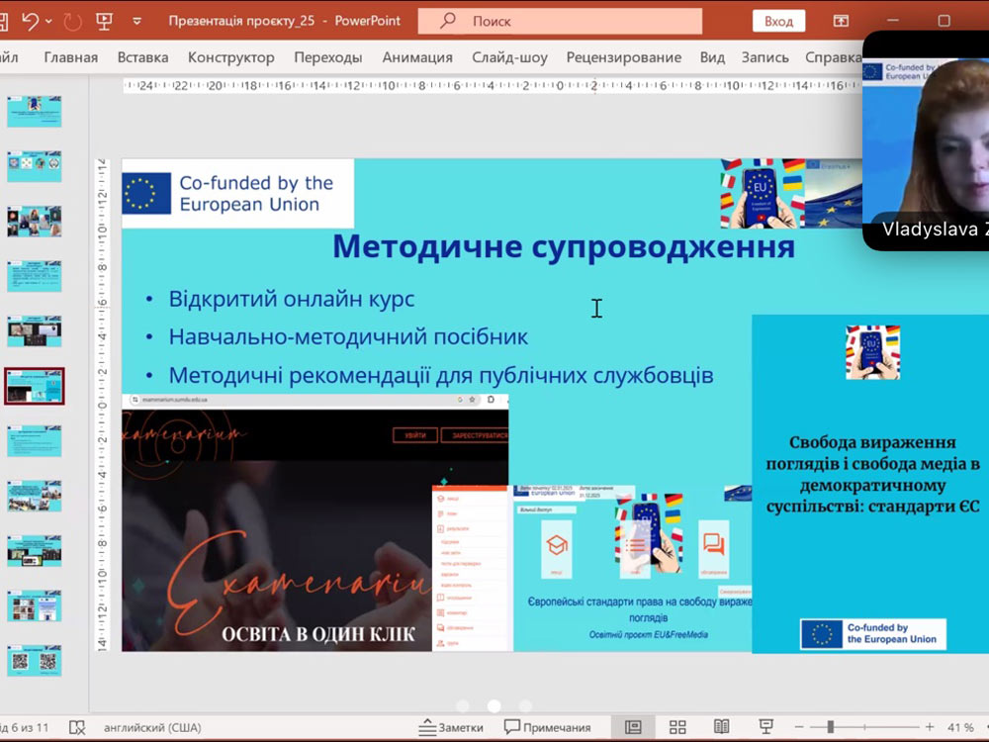Image resolution: width=989 pixels, height=742 pixels.
Task: Switch to Slide Sorter view icon
Action: (x=676, y=725)
